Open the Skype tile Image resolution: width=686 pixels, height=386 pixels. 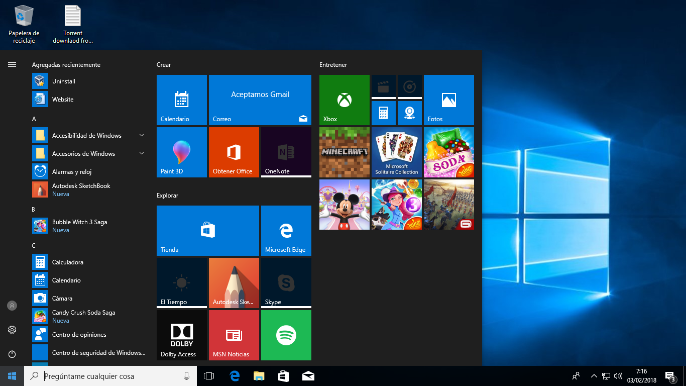pos(286,283)
